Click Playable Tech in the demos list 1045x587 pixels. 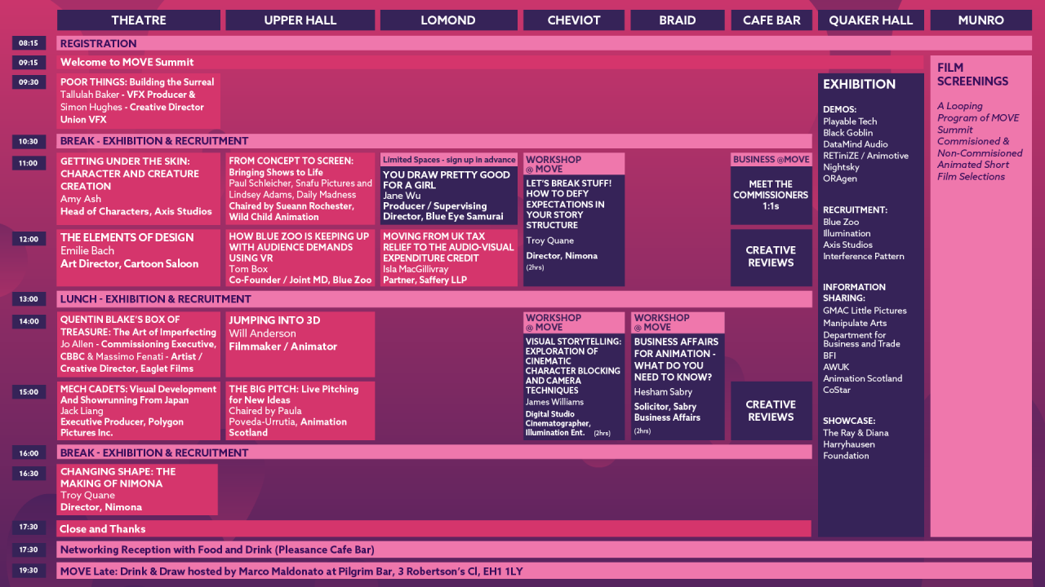click(x=850, y=121)
